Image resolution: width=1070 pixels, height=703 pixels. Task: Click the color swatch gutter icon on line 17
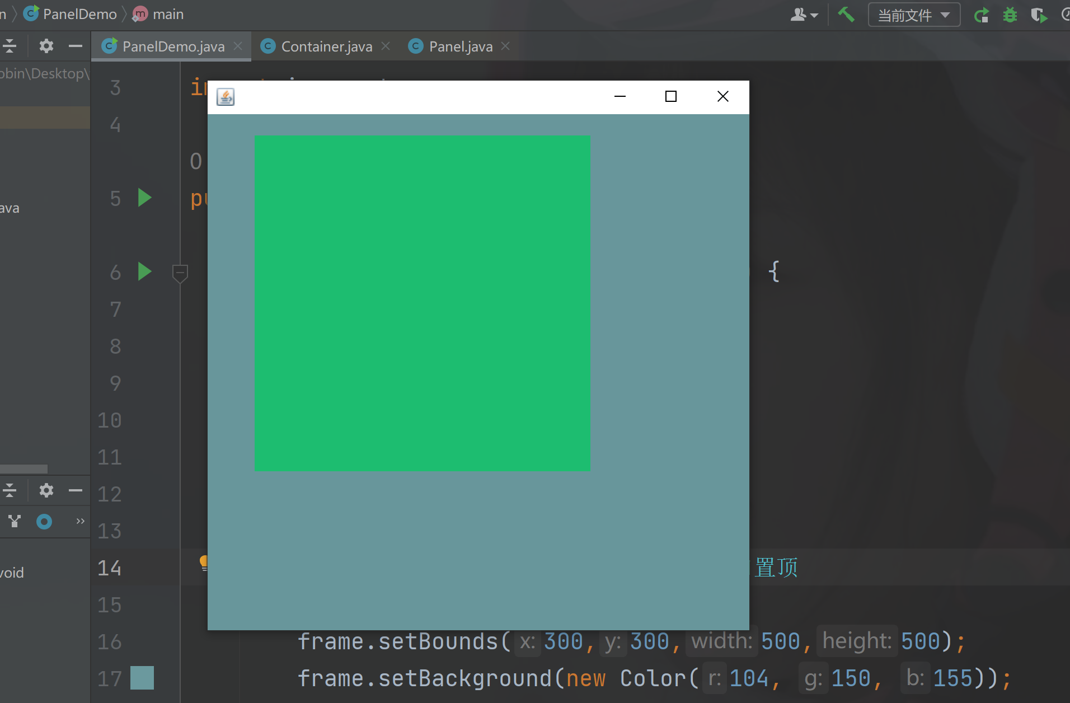[x=142, y=678]
